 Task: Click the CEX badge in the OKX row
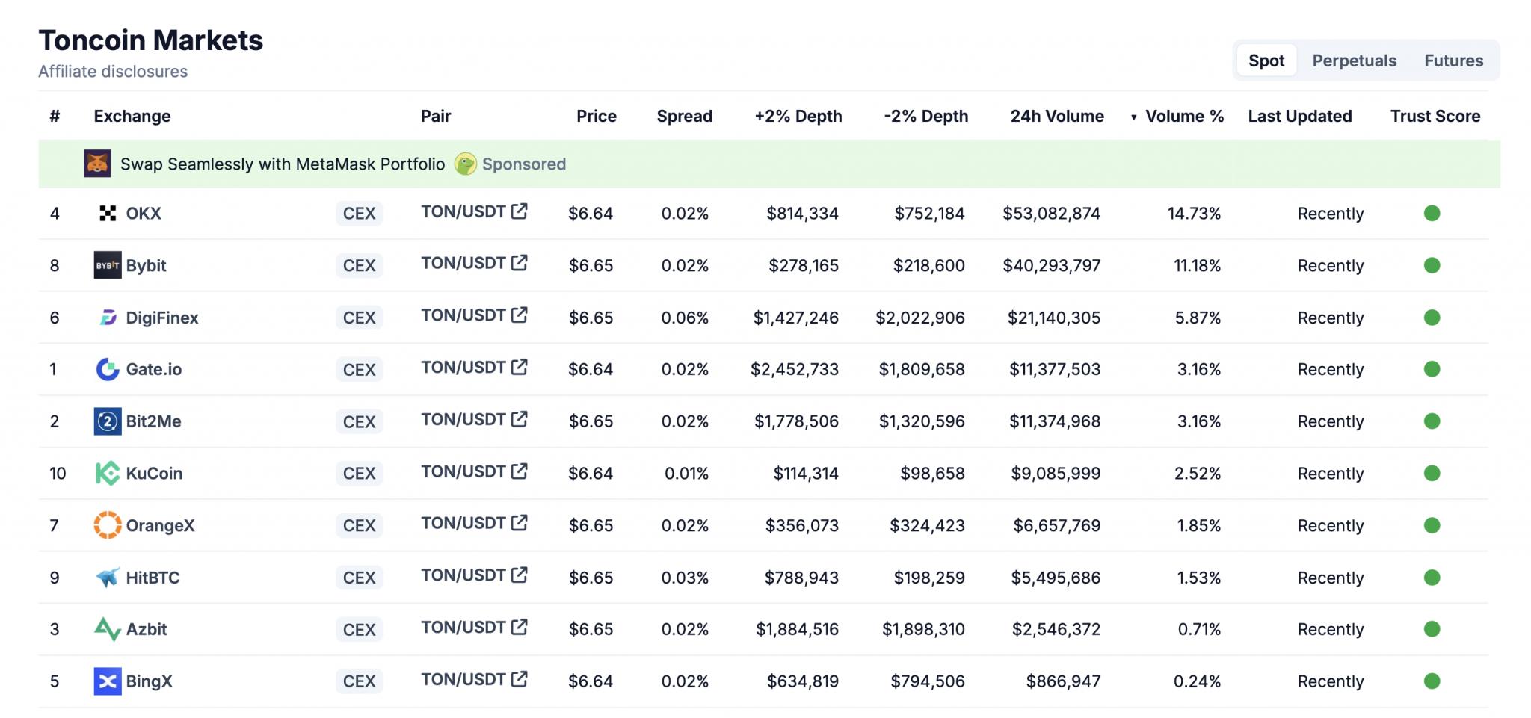[x=359, y=214]
